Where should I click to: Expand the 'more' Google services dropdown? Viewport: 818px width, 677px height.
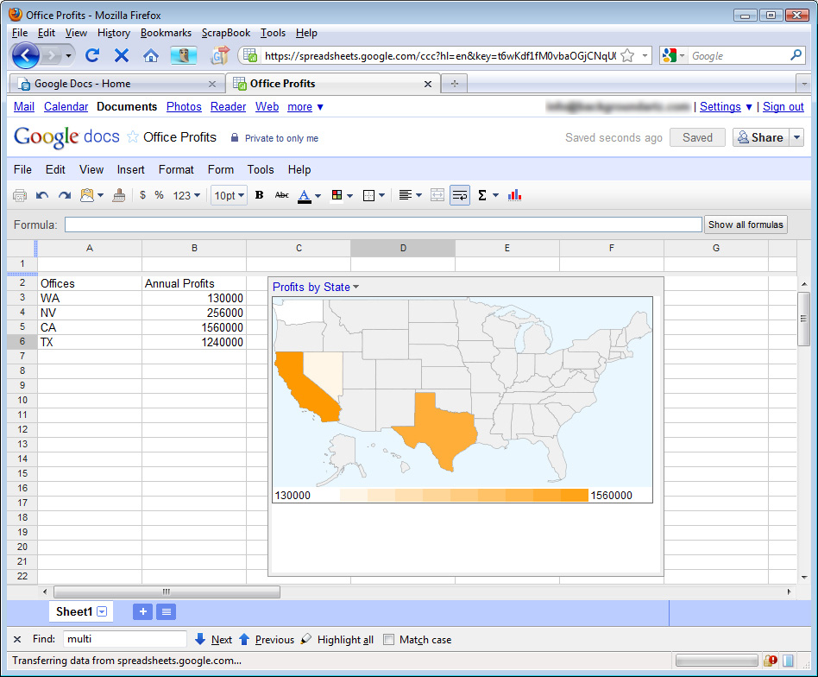coord(305,106)
